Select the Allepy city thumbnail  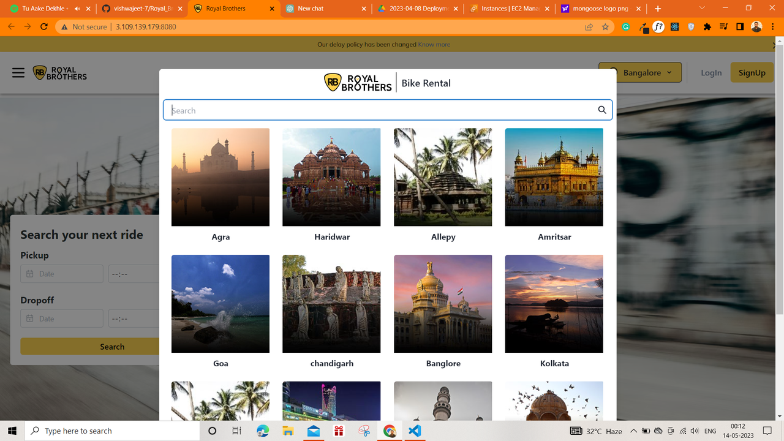(443, 177)
